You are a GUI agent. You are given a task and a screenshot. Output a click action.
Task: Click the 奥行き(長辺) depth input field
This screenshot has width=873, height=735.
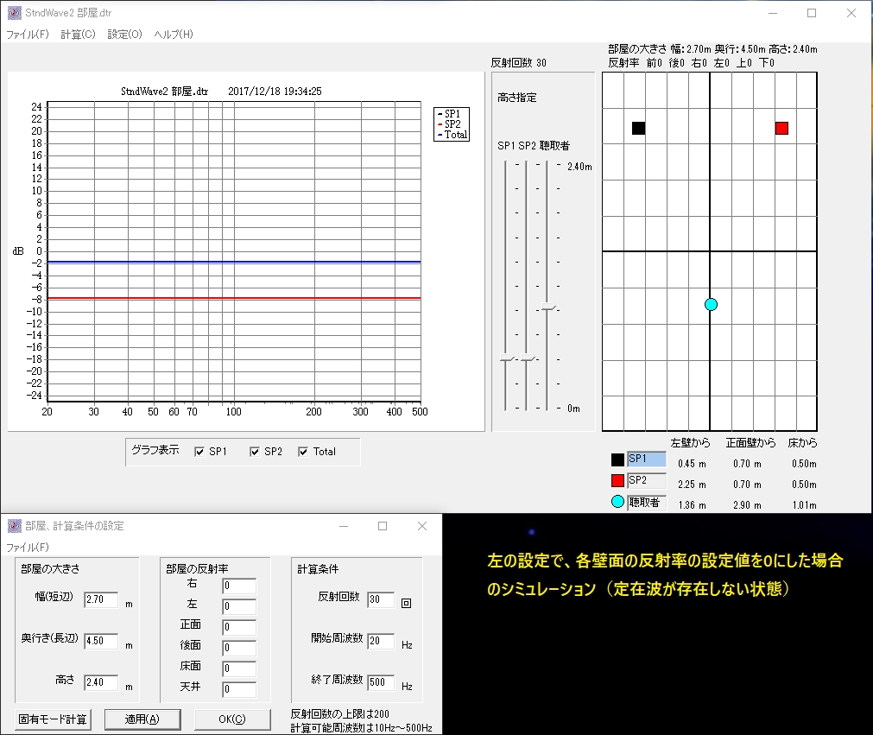pyautogui.click(x=101, y=641)
